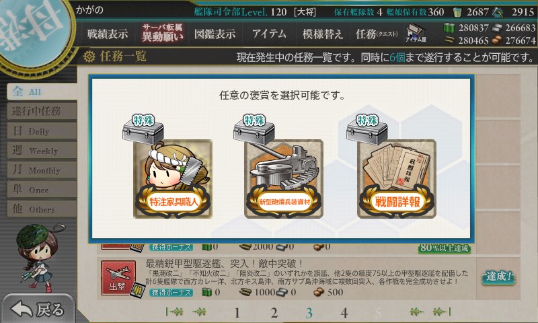Go to previous quest page arrow
Image resolution: width=538 pixels, height=323 pixels.
click(199, 312)
